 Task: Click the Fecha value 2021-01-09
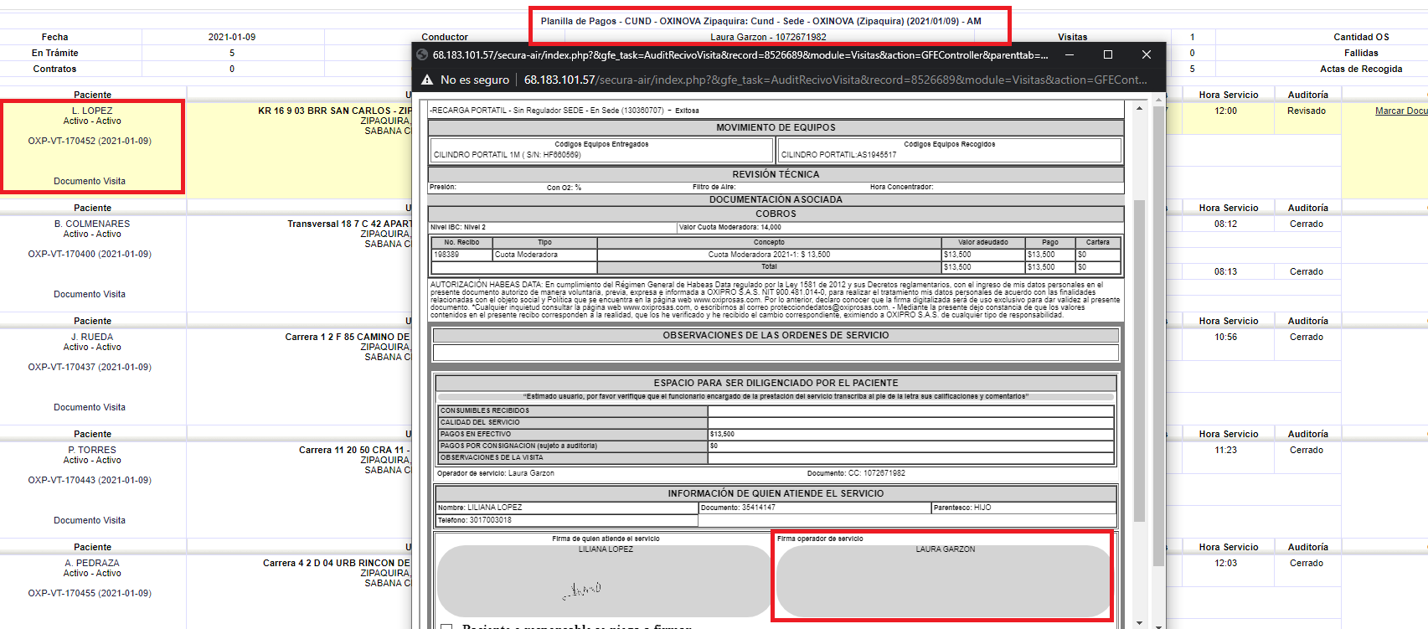pyautogui.click(x=232, y=37)
